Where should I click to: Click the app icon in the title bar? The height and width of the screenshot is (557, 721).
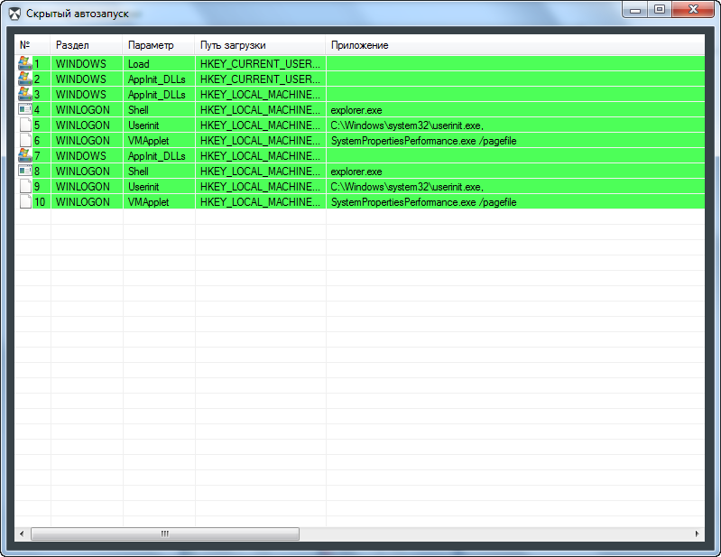tap(14, 14)
